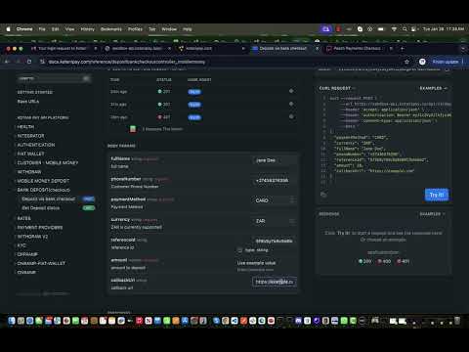The width and height of the screenshot is (469, 352).
Task: Collapse the BANK DEPOSIT (checkout) section
Action: click(x=43, y=190)
